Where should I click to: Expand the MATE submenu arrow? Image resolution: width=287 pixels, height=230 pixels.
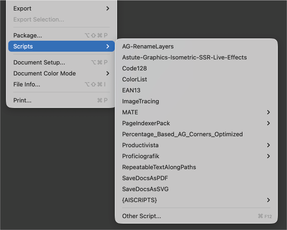coord(268,112)
